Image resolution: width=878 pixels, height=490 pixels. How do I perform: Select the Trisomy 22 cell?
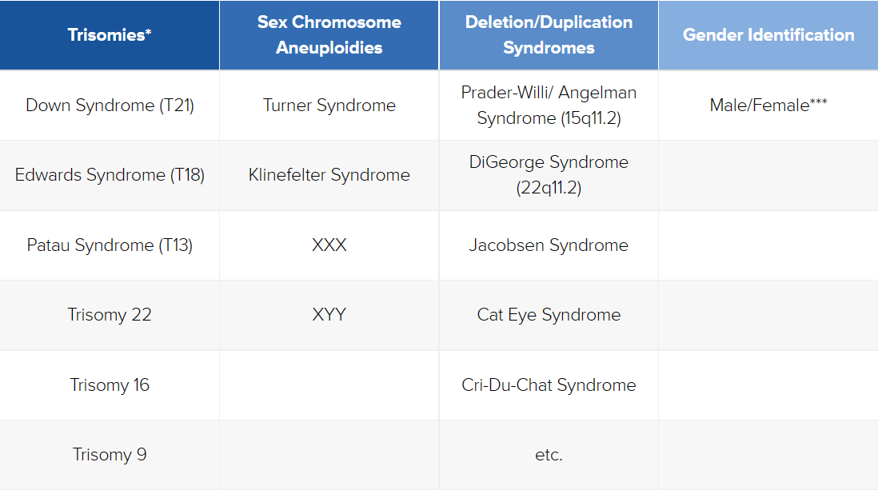click(x=110, y=315)
